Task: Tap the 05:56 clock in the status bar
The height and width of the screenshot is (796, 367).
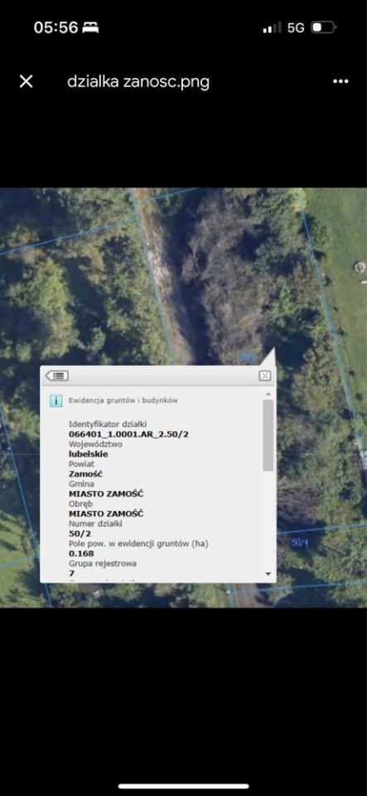Action: coord(56,27)
